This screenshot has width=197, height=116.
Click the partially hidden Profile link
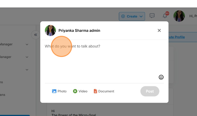pyautogui.click(x=176, y=37)
